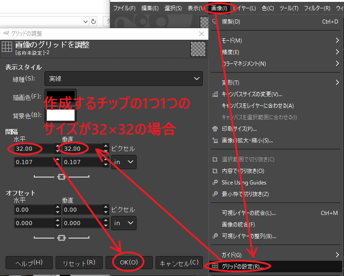Select 可視レイヤーの整列(B)... entry

click(275, 236)
